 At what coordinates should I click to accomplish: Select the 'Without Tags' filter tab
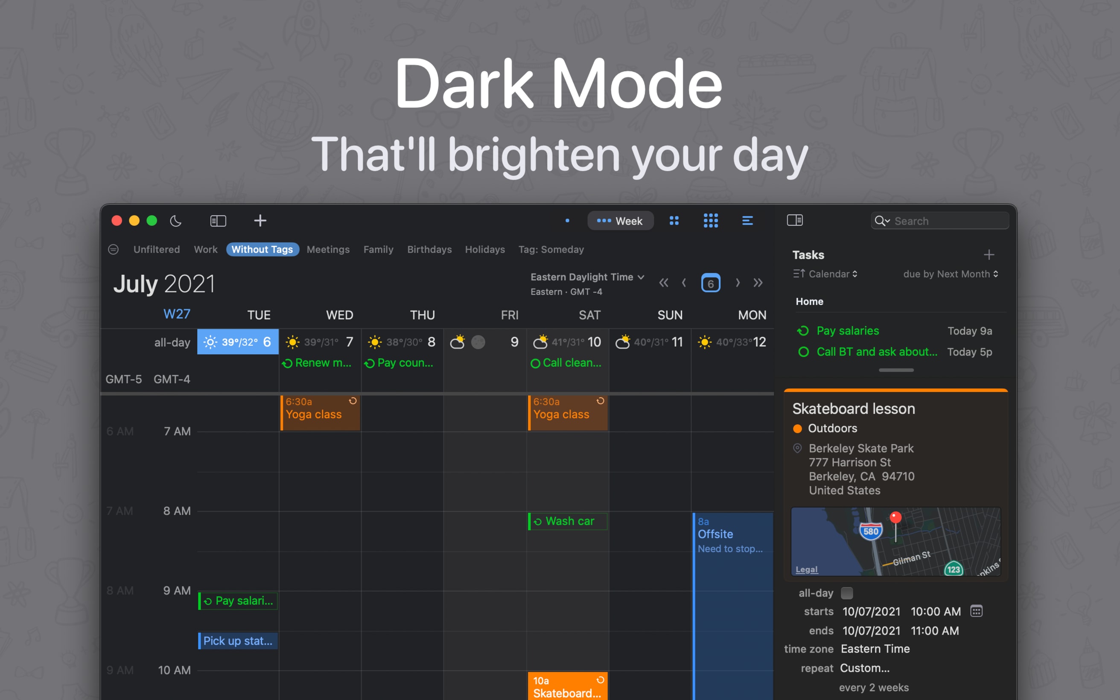tap(261, 248)
